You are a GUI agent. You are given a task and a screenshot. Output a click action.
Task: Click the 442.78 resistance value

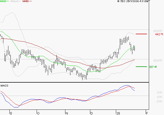coord(159,34)
